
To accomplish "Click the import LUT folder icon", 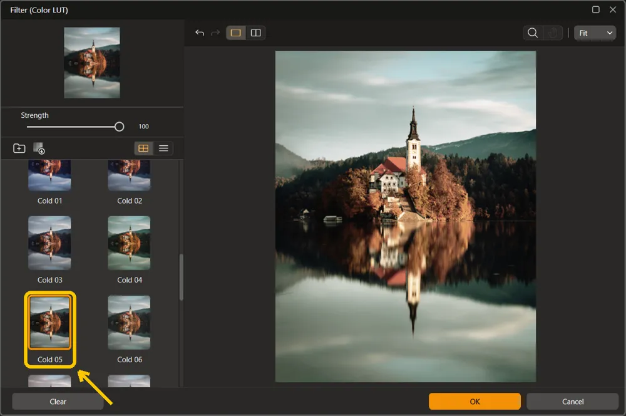I will coord(19,148).
